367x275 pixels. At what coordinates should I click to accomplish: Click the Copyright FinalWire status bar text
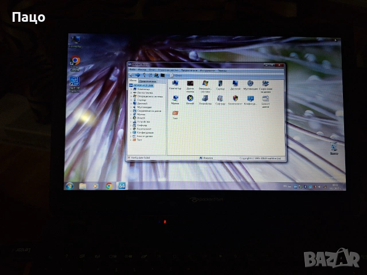tap(260, 158)
